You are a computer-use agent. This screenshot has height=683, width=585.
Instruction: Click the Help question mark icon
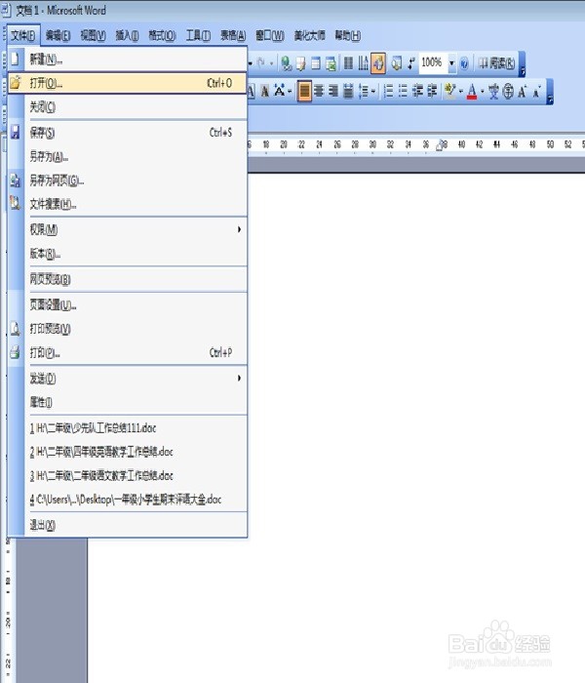pos(464,64)
